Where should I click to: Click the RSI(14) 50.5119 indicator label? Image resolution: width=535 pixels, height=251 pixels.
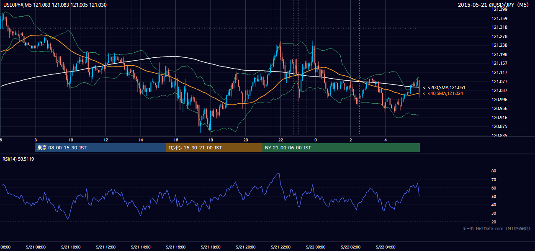18,159
